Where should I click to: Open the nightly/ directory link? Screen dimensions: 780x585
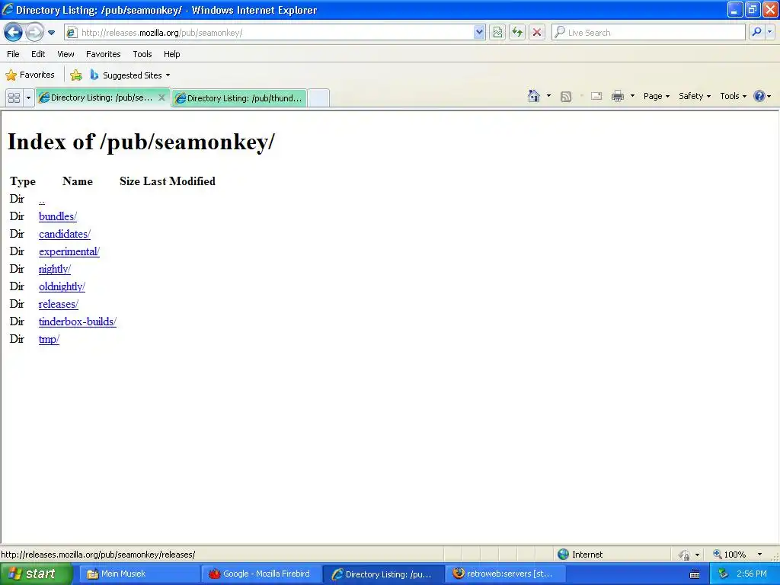(55, 269)
